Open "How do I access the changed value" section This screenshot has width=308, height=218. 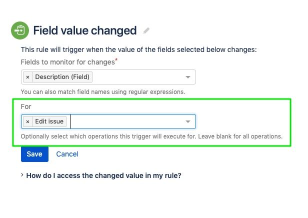click(x=103, y=175)
